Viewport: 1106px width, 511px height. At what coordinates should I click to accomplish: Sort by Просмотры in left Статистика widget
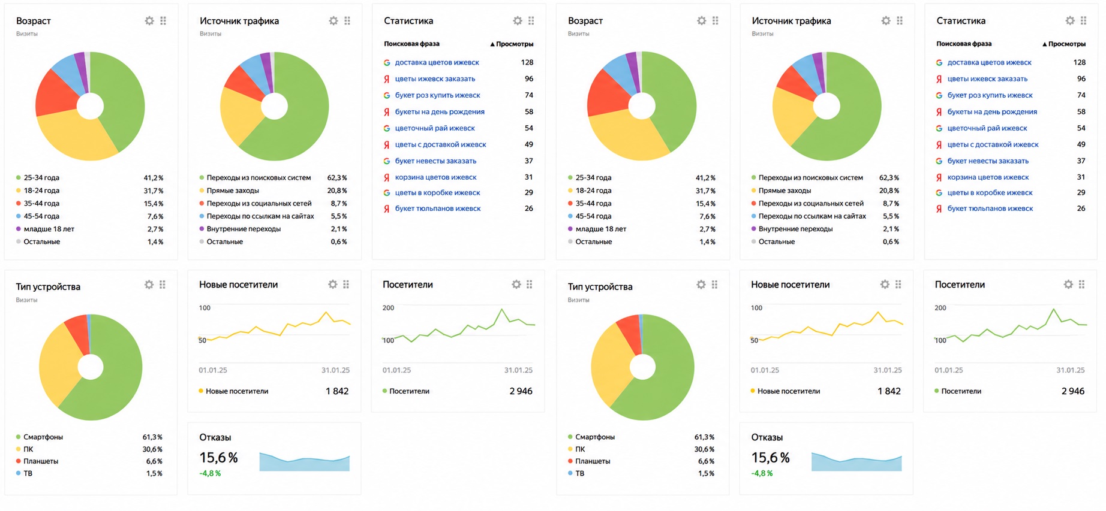pos(512,44)
